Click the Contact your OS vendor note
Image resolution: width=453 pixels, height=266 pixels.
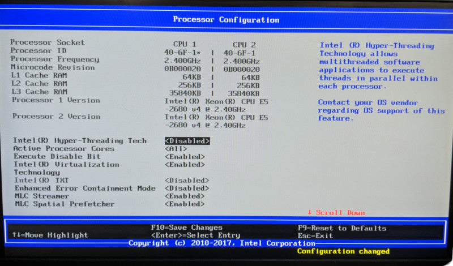381,110
